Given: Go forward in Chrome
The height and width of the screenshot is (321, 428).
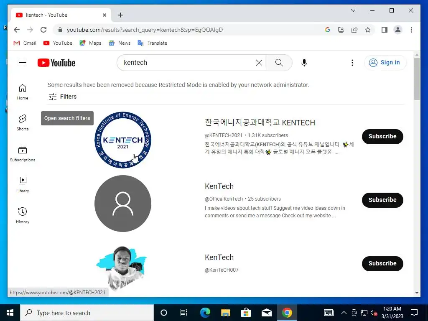Looking at the screenshot, I should (x=30, y=30).
